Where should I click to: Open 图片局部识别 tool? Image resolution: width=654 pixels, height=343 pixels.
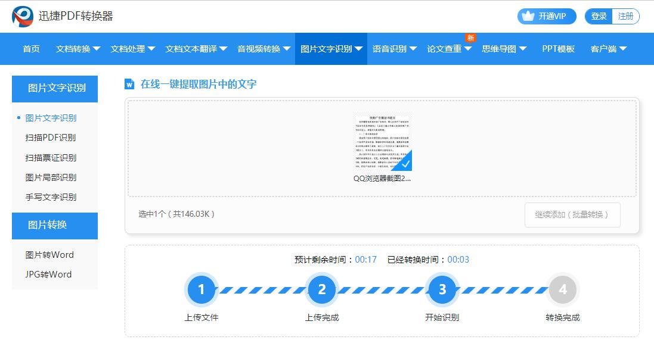pos(50,177)
